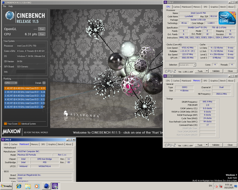
Task: Open About tab in CPU-Z mainboard window
Action: pos(68,144)
